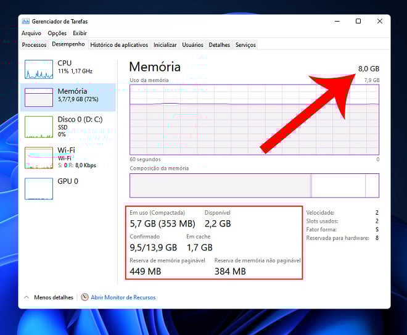Click the Memória mini graph thumbnail
407x335 pixels.
(x=39, y=97)
